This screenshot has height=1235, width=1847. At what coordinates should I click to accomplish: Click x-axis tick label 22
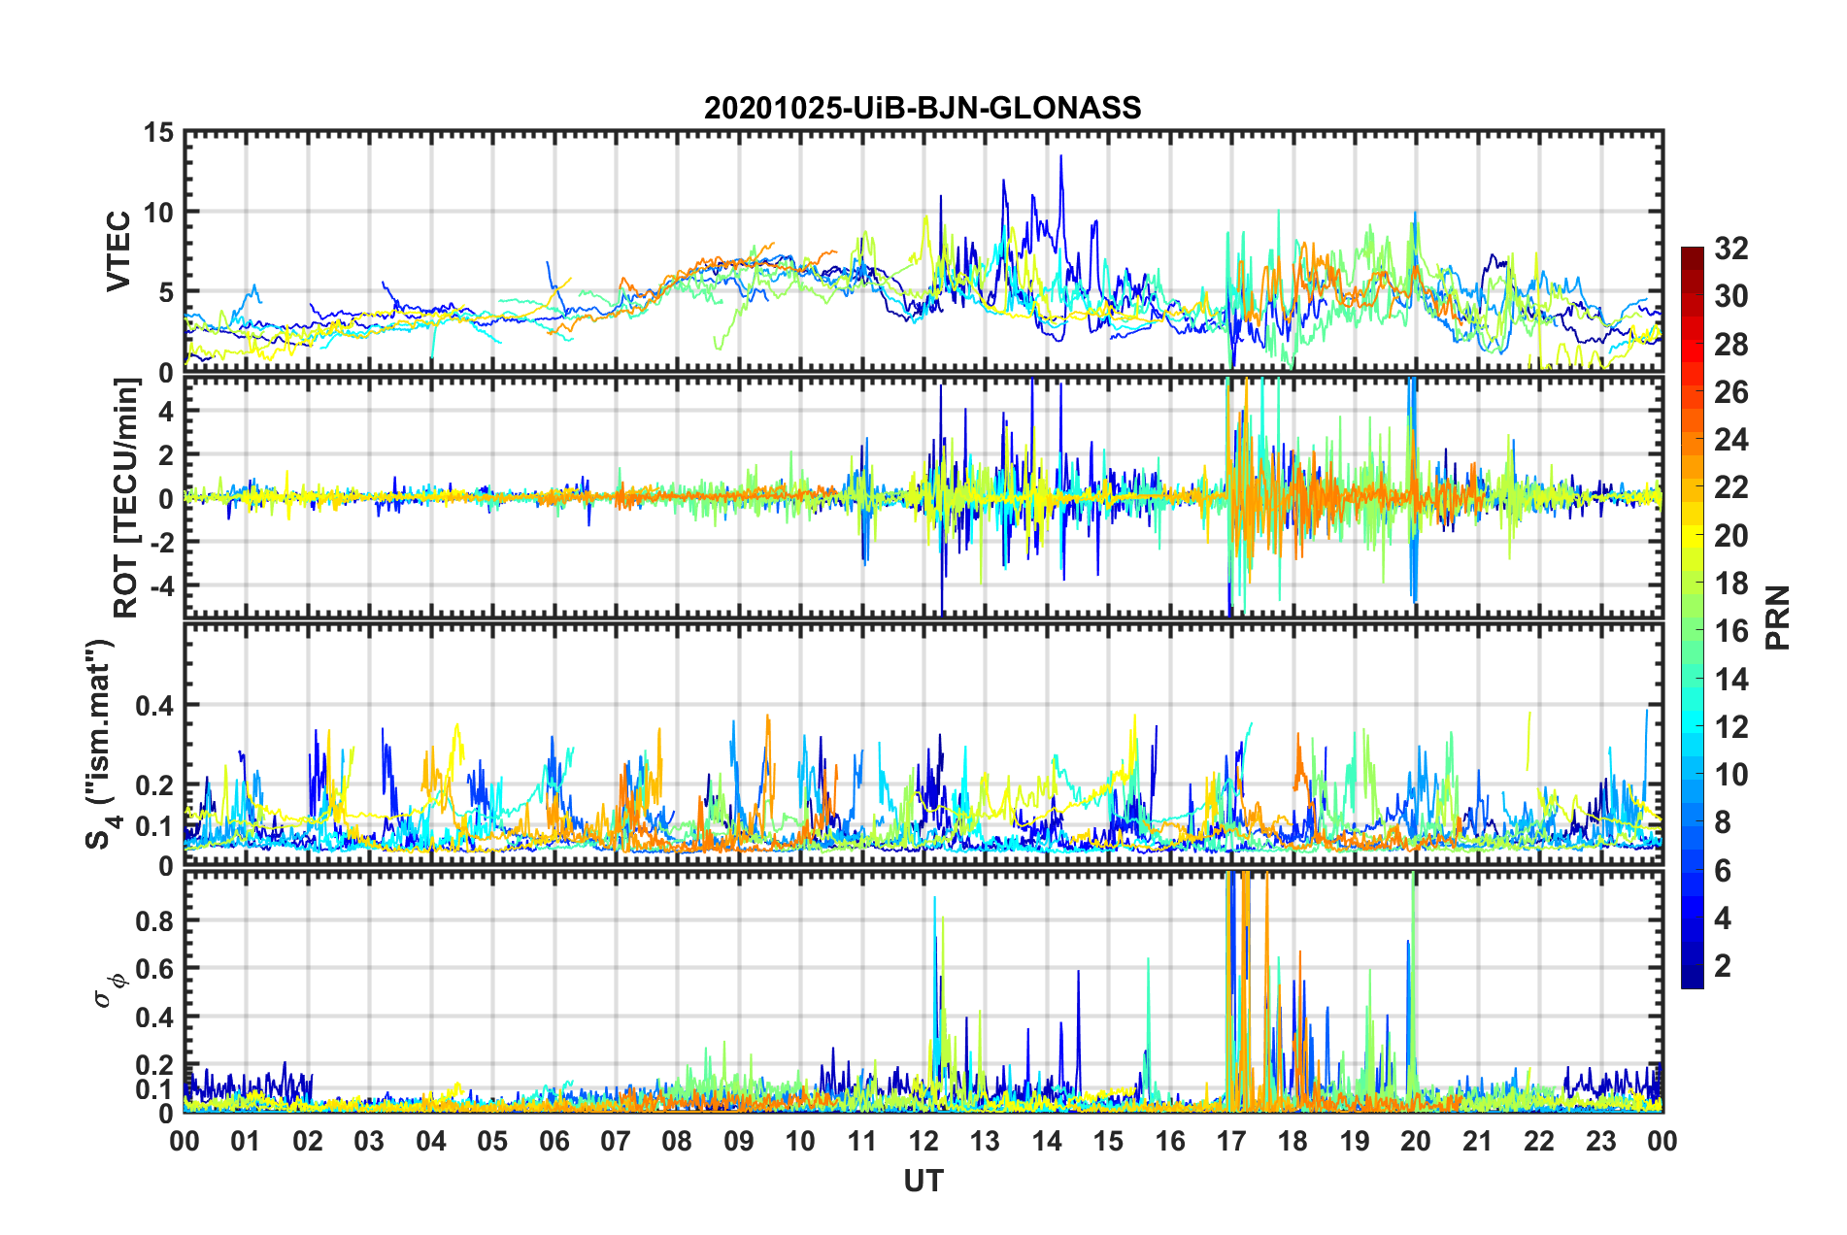1539,1141
